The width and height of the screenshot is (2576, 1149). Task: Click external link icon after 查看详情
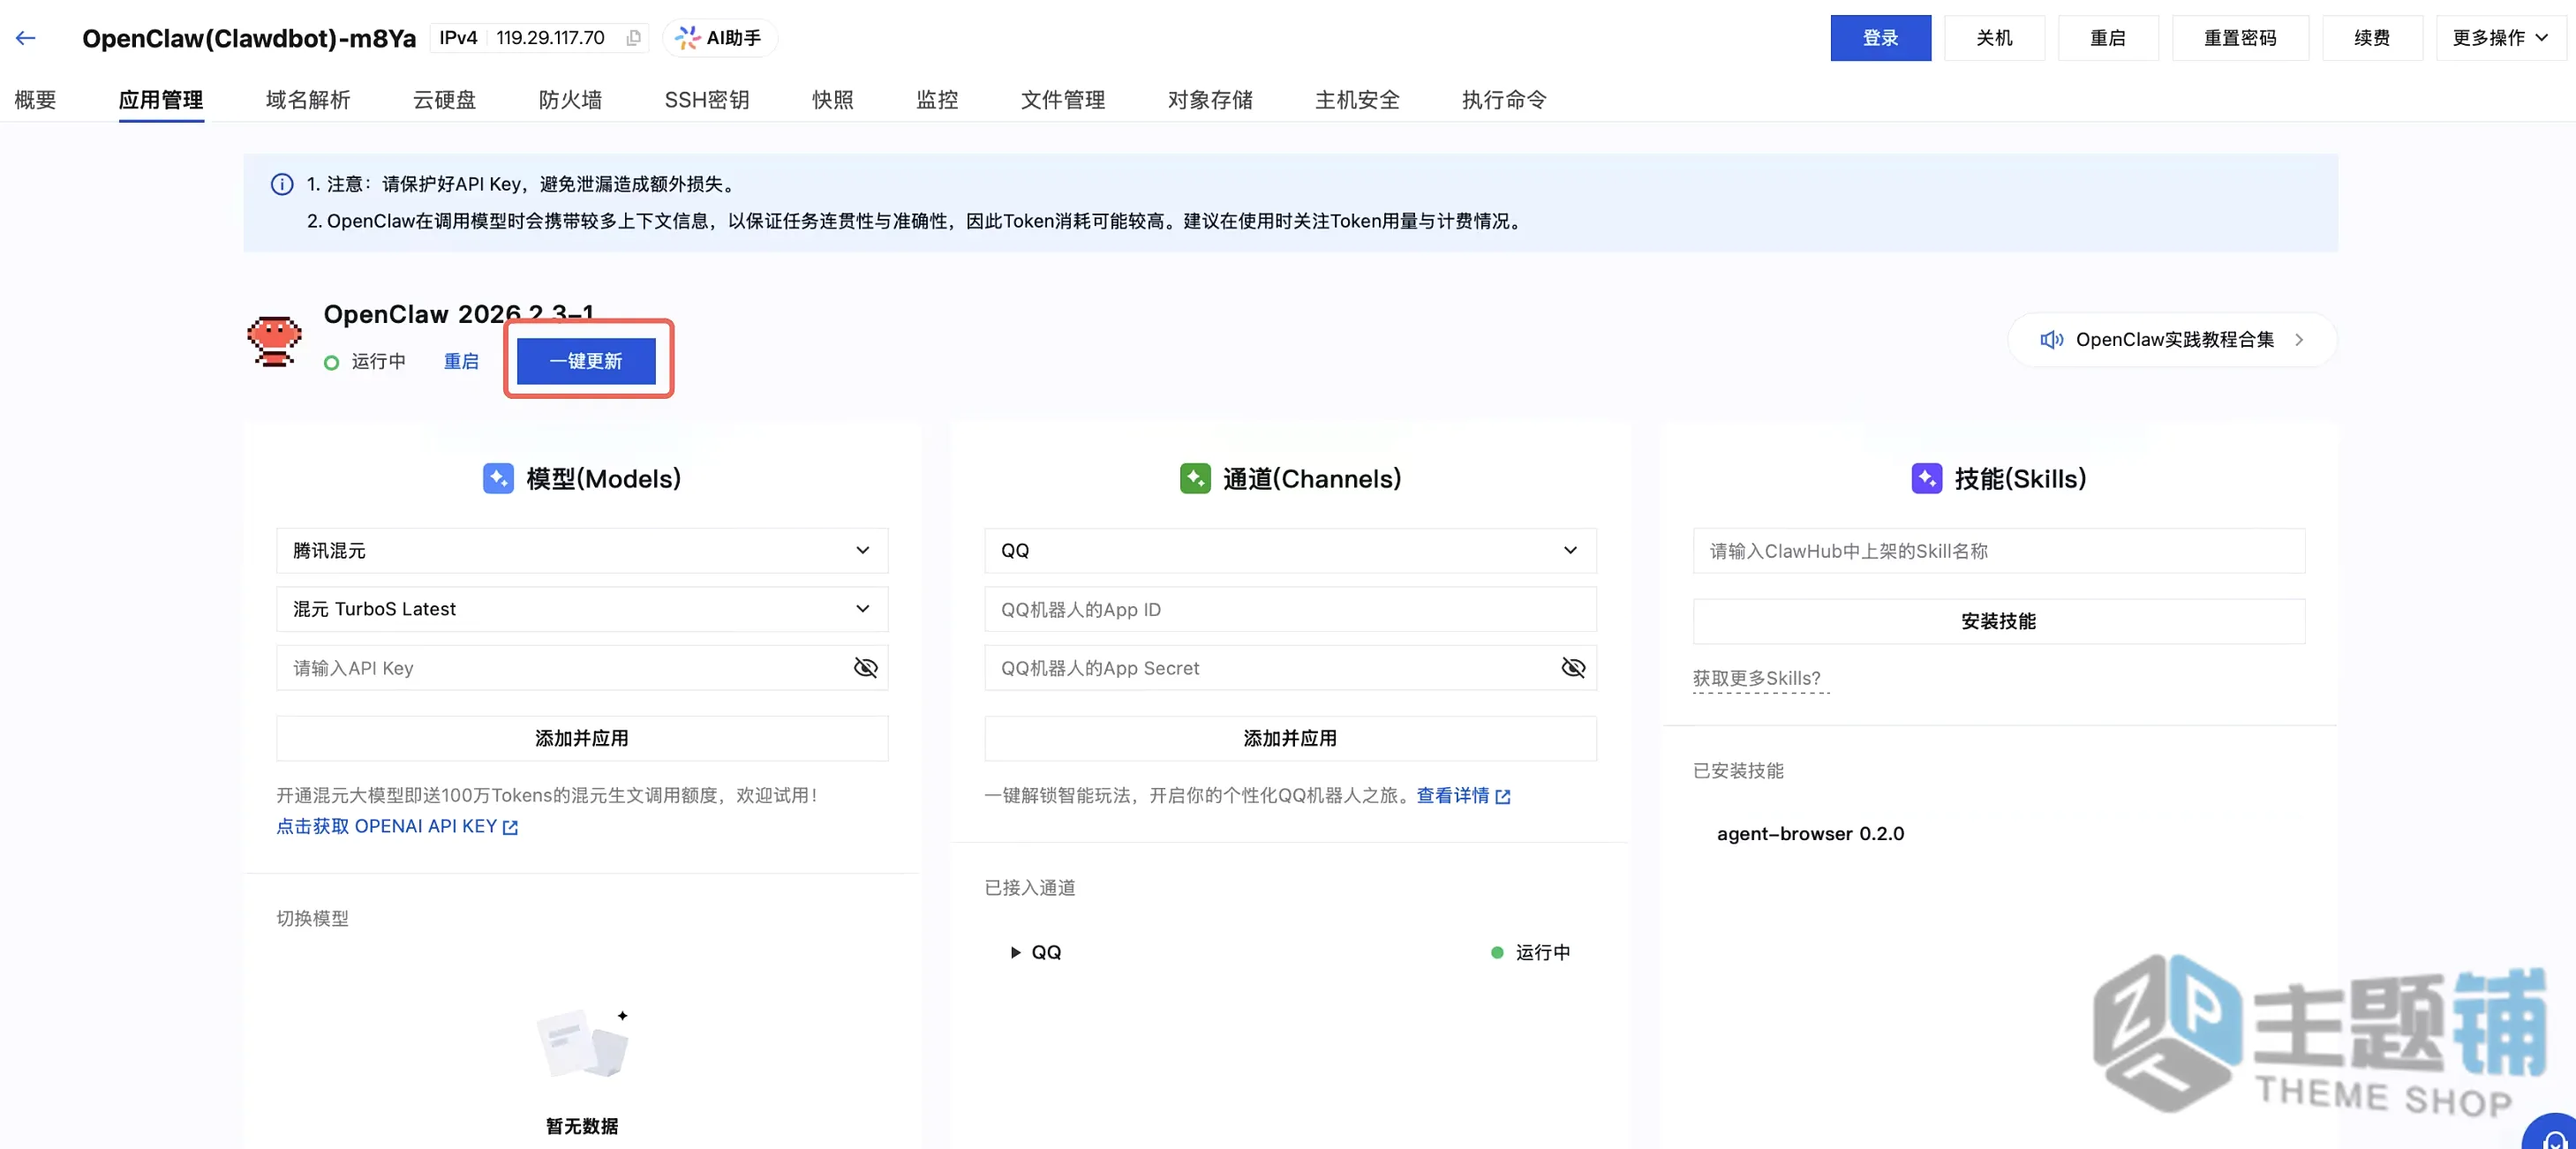(1502, 797)
